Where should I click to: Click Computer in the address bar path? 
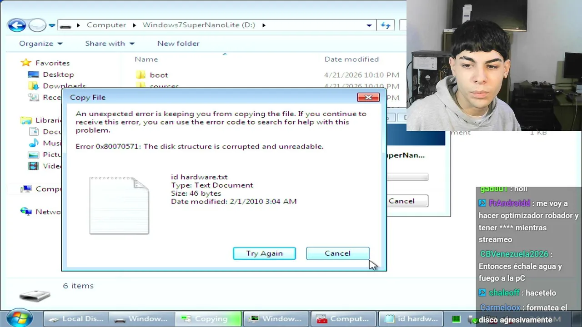tap(106, 25)
